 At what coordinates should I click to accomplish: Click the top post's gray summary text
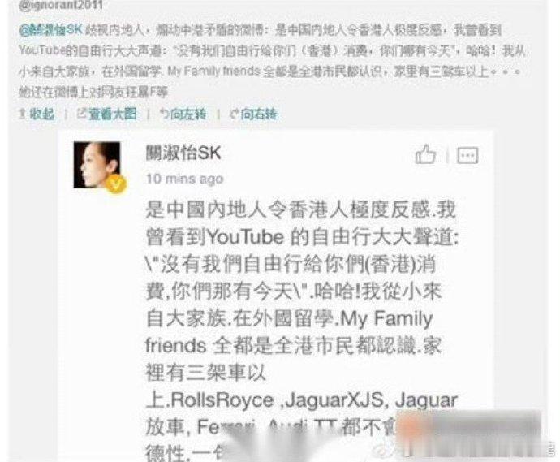coord(272,61)
